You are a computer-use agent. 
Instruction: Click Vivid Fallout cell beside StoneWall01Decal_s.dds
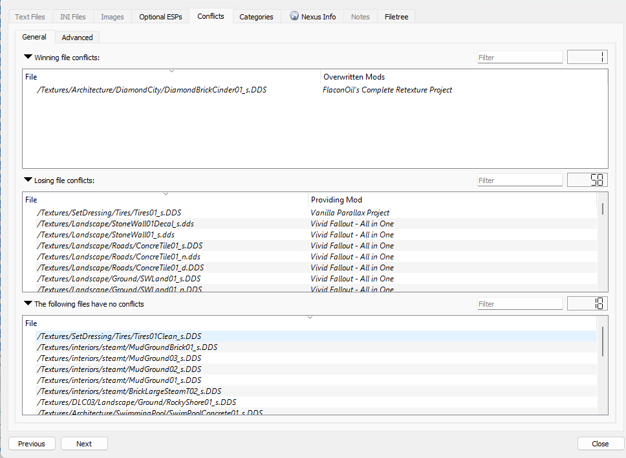coord(352,224)
